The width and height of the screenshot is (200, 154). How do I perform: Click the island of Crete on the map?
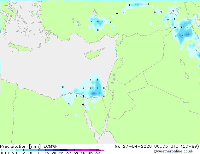tap(20, 47)
